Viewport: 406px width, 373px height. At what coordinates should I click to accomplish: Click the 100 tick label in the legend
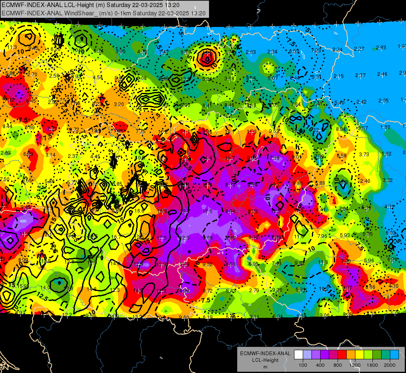tap(303, 365)
